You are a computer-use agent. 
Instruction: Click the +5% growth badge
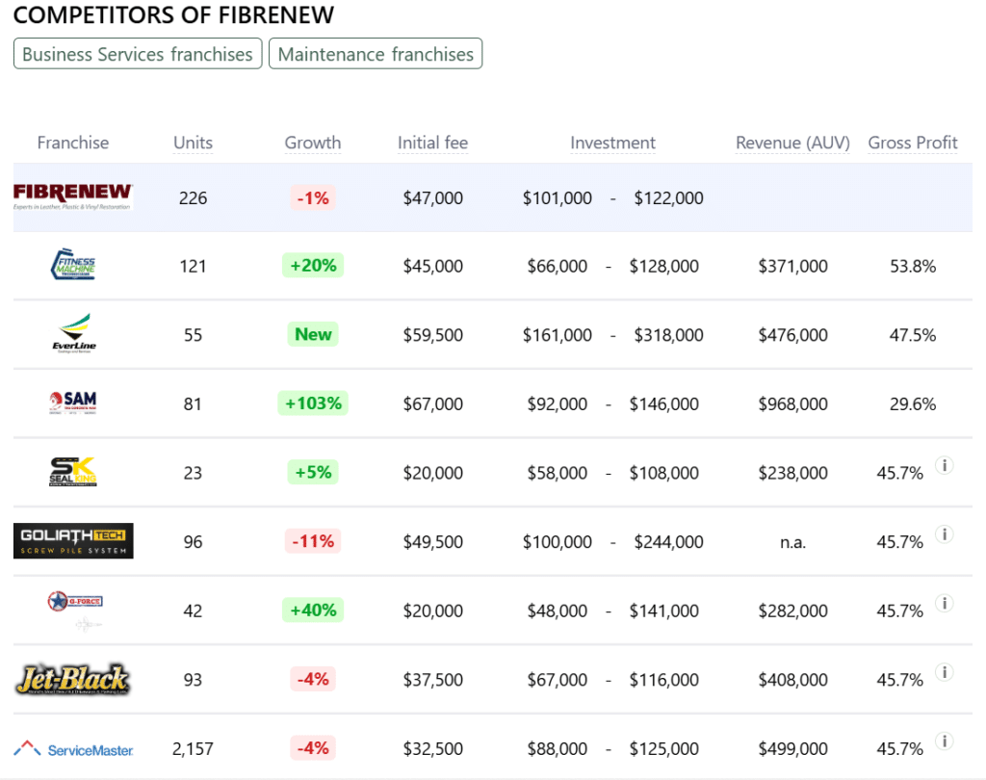[x=313, y=473]
